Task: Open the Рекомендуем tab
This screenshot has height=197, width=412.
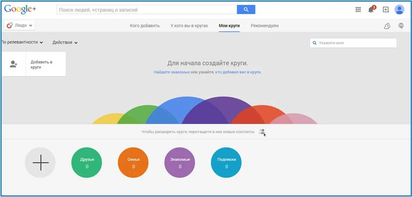Action: point(265,26)
